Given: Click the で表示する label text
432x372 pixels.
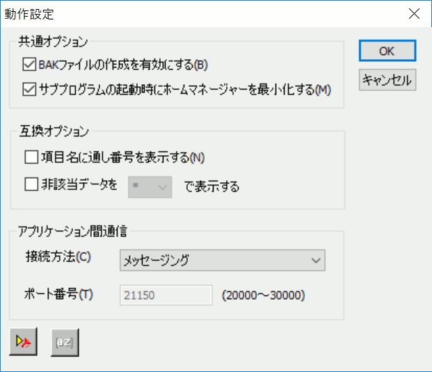Looking at the screenshot, I should click(x=211, y=186).
